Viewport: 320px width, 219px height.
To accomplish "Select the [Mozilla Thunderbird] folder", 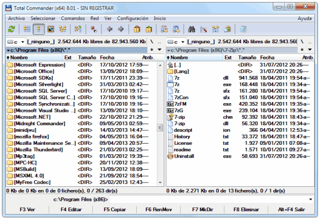I will pos(82,150).
